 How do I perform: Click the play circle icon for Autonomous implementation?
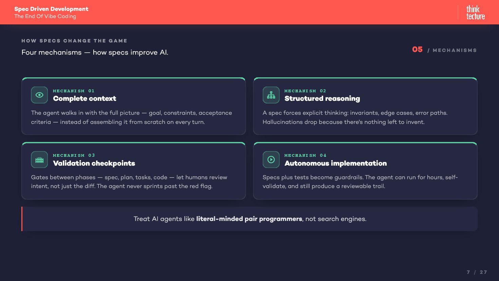(x=271, y=160)
